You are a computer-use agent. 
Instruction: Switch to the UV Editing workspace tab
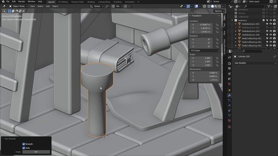pos(63,2)
